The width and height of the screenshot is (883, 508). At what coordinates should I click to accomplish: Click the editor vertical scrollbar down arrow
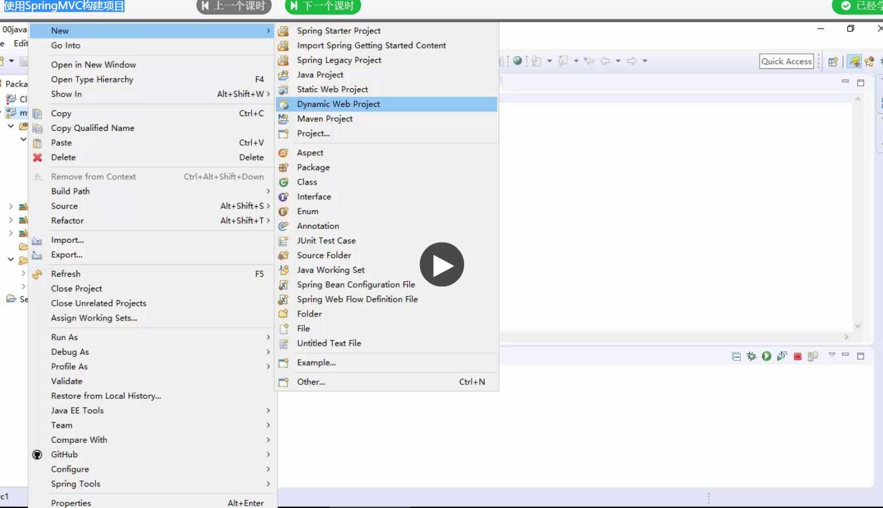tap(857, 326)
